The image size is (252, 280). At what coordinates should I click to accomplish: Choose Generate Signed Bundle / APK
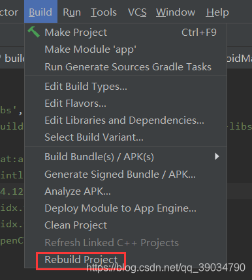pos(125,175)
